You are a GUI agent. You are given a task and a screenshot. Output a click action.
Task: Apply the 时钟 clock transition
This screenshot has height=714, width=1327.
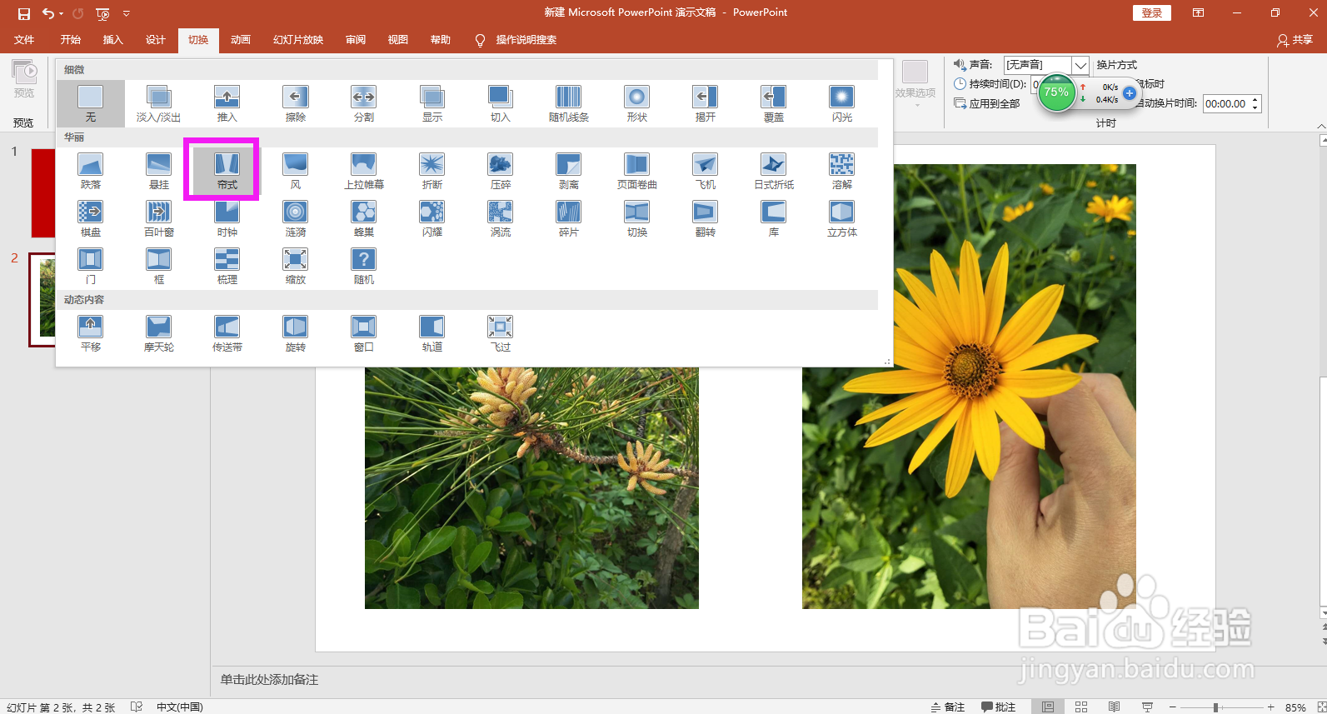click(x=227, y=218)
